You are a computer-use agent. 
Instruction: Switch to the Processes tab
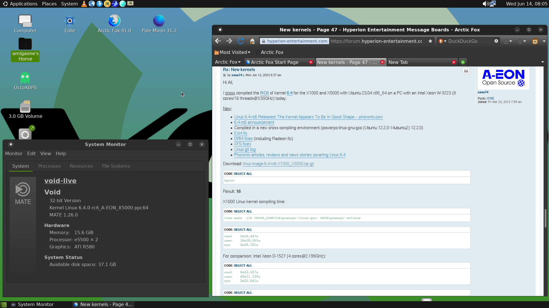[49, 166]
